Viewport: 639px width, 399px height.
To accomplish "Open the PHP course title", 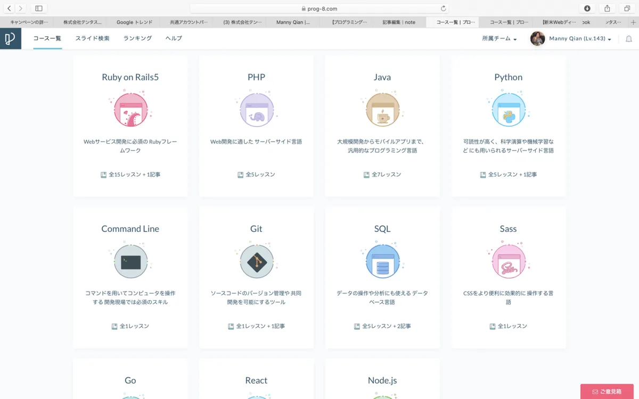I will point(256,77).
